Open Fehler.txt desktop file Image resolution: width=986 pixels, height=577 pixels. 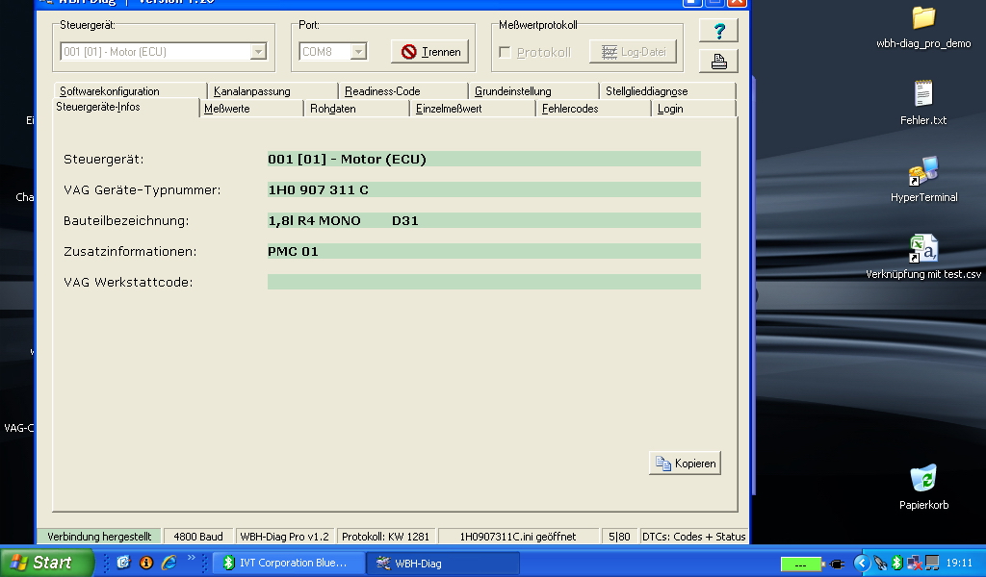point(923,103)
